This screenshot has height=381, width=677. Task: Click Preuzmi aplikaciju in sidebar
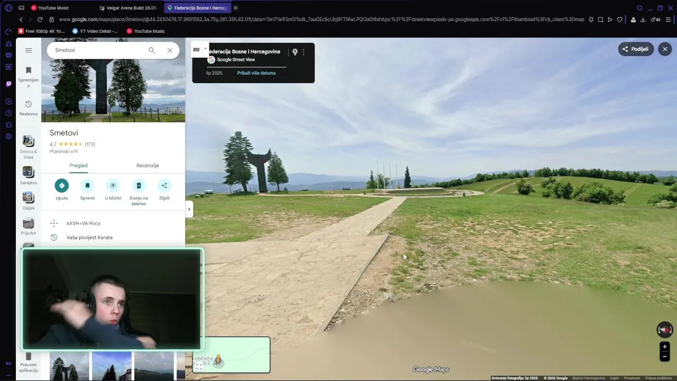point(29,363)
